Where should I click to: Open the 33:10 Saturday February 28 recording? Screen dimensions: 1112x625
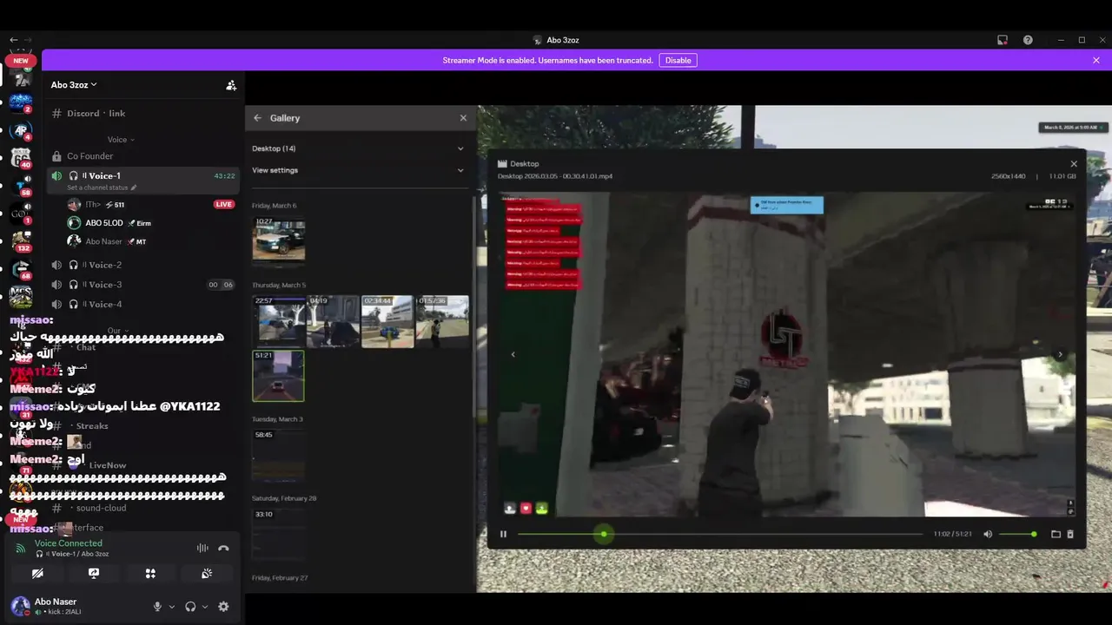pyautogui.click(x=279, y=535)
